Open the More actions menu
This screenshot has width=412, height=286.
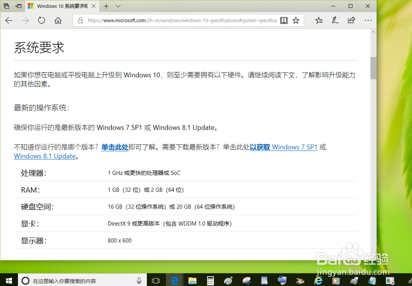pos(368,20)
